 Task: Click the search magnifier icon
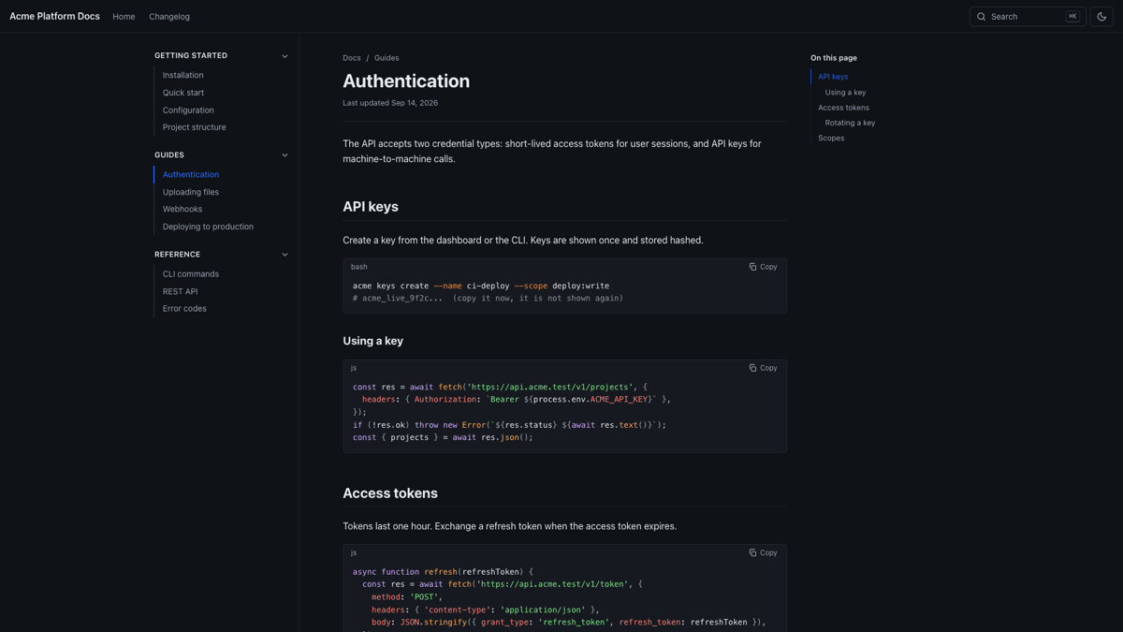point(982,17)
